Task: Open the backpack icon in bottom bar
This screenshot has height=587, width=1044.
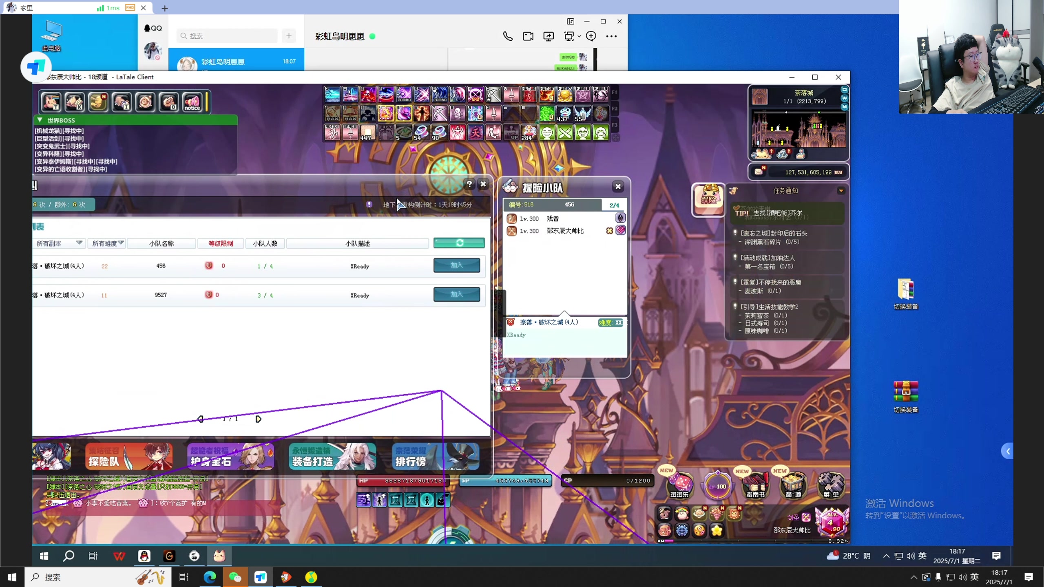Action: pyautogui.click(x=664, y=530)
